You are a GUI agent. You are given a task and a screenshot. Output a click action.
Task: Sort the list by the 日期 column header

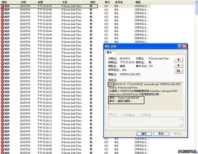point(27,2)
